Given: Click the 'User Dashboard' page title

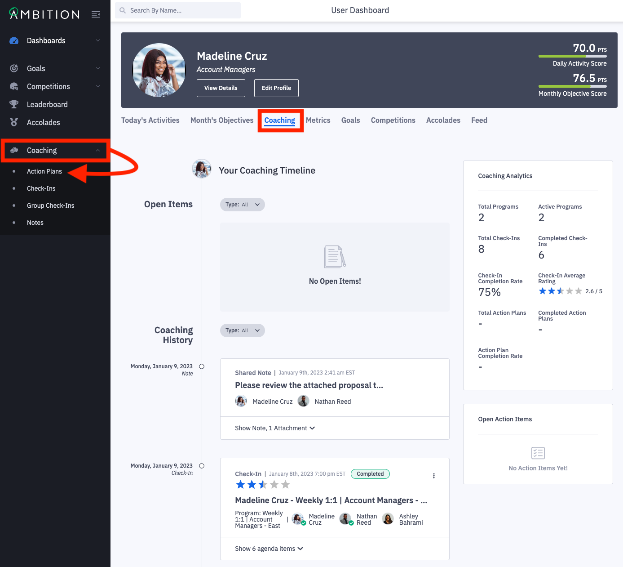Looking at the screenshot, I should point(360,10).
